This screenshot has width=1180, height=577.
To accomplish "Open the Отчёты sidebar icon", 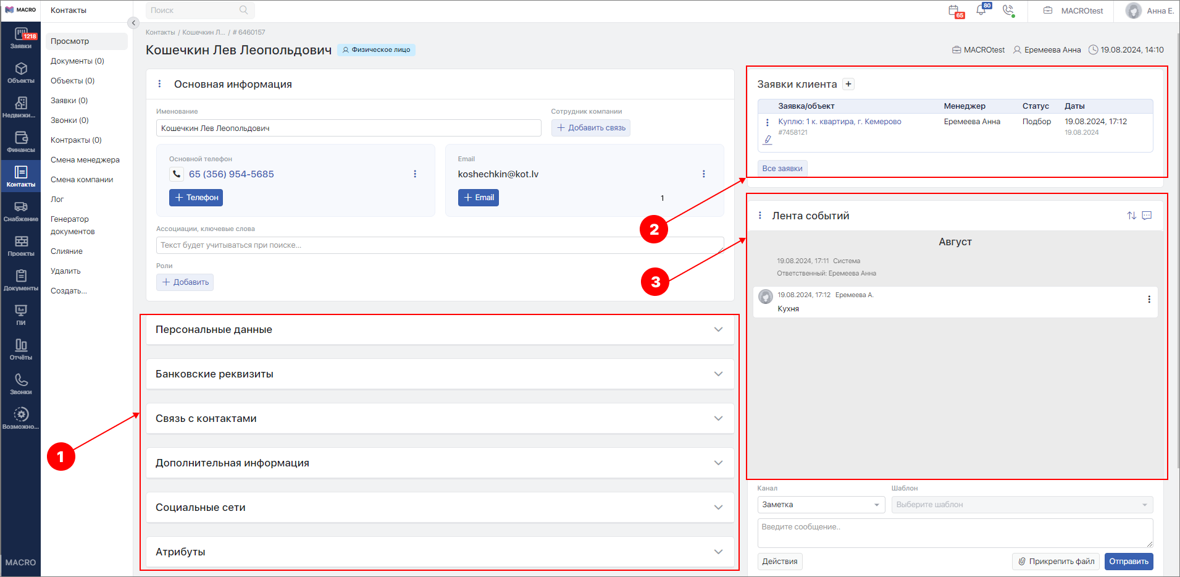I will (x=20, y=350).
